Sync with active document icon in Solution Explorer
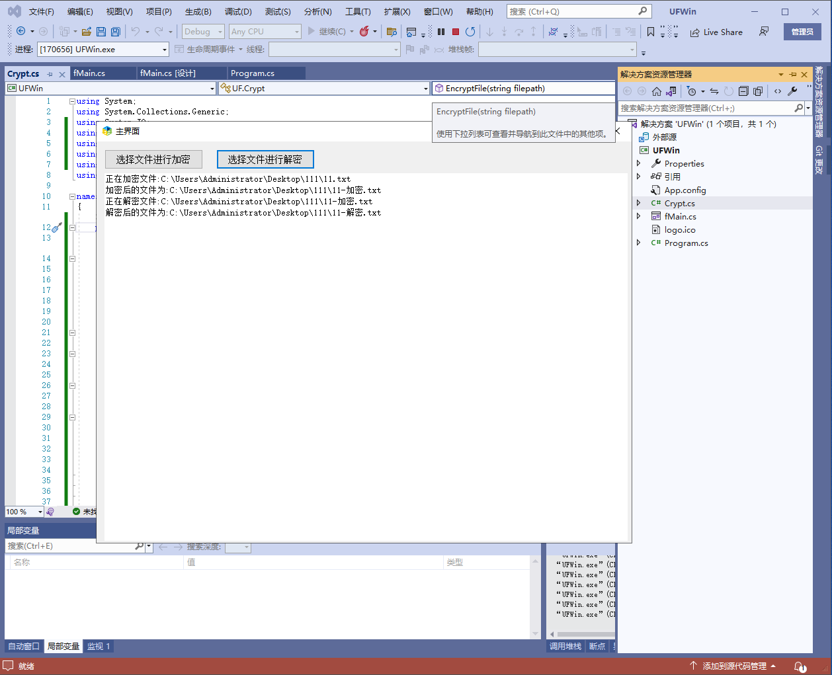Viewport: 832px width, 675px height. point(714,91)
